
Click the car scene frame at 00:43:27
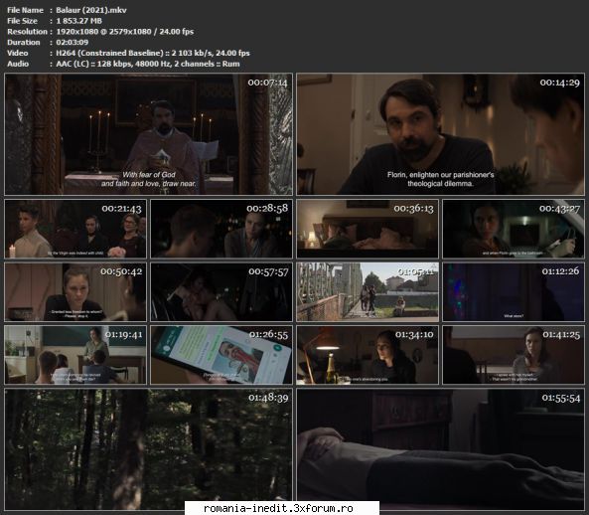click(x=514, y=229)
